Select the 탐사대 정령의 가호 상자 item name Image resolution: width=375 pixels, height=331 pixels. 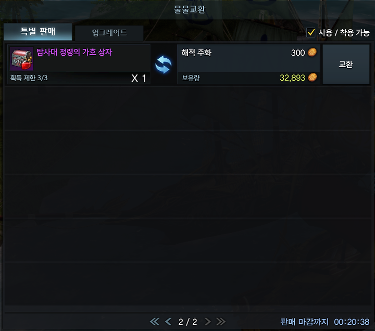[74, 52]
